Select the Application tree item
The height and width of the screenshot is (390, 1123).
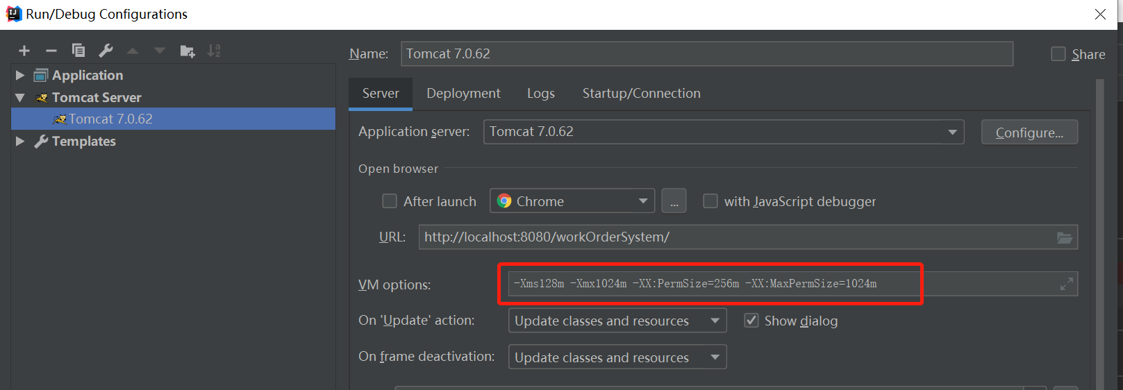tap(88, 75)
